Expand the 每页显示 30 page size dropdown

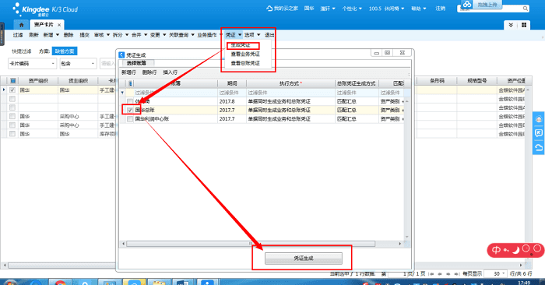point(504,274)
